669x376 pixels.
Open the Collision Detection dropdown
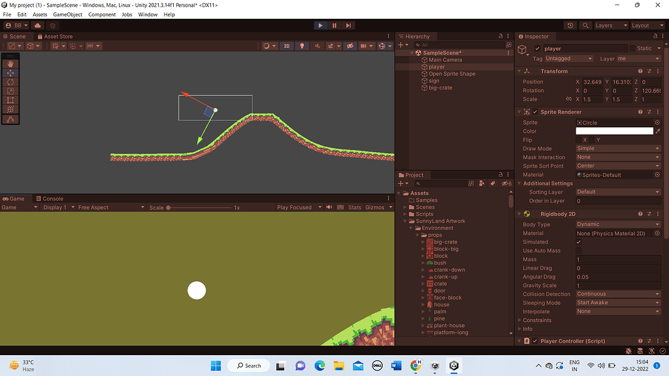click(x=617, y=294)
